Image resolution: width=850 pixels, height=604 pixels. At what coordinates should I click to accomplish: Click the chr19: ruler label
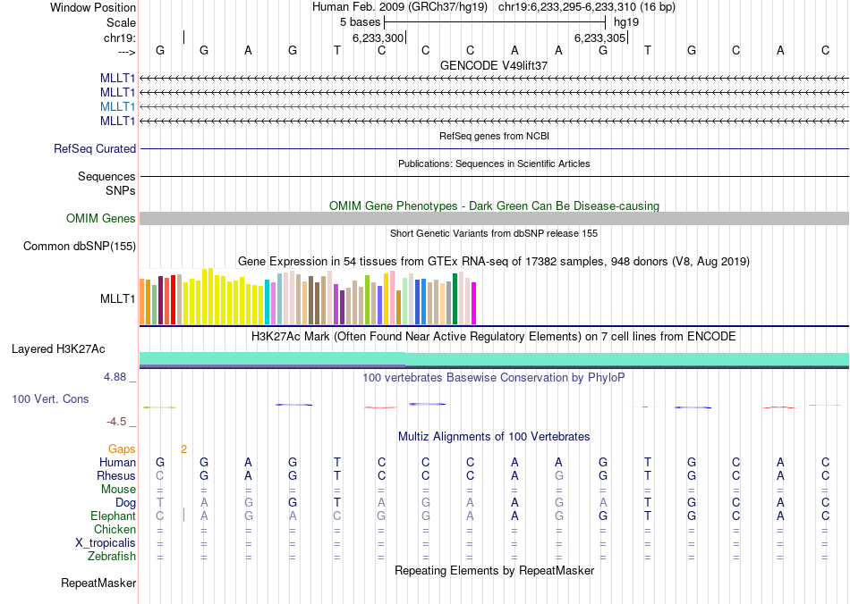click(119, 38)
